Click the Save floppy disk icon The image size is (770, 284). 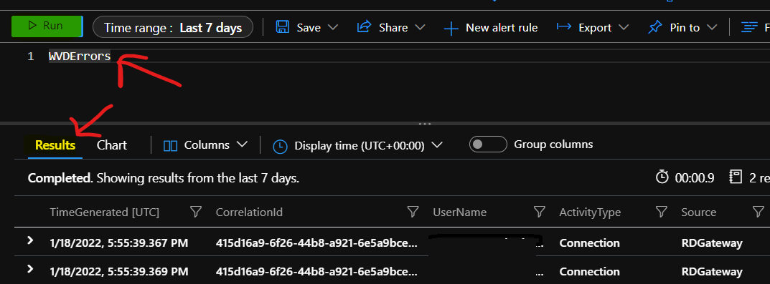tap(282, 27)
